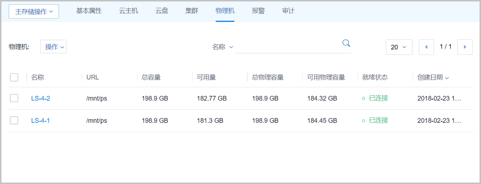
Task: Go to next page arrow
Action: pyautogui.click(x=465, y=47)
